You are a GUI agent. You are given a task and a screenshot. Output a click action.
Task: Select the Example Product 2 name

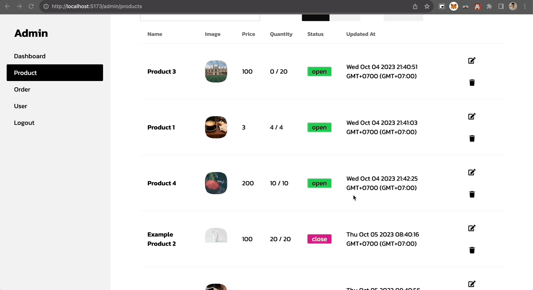(x=162, y=239)
